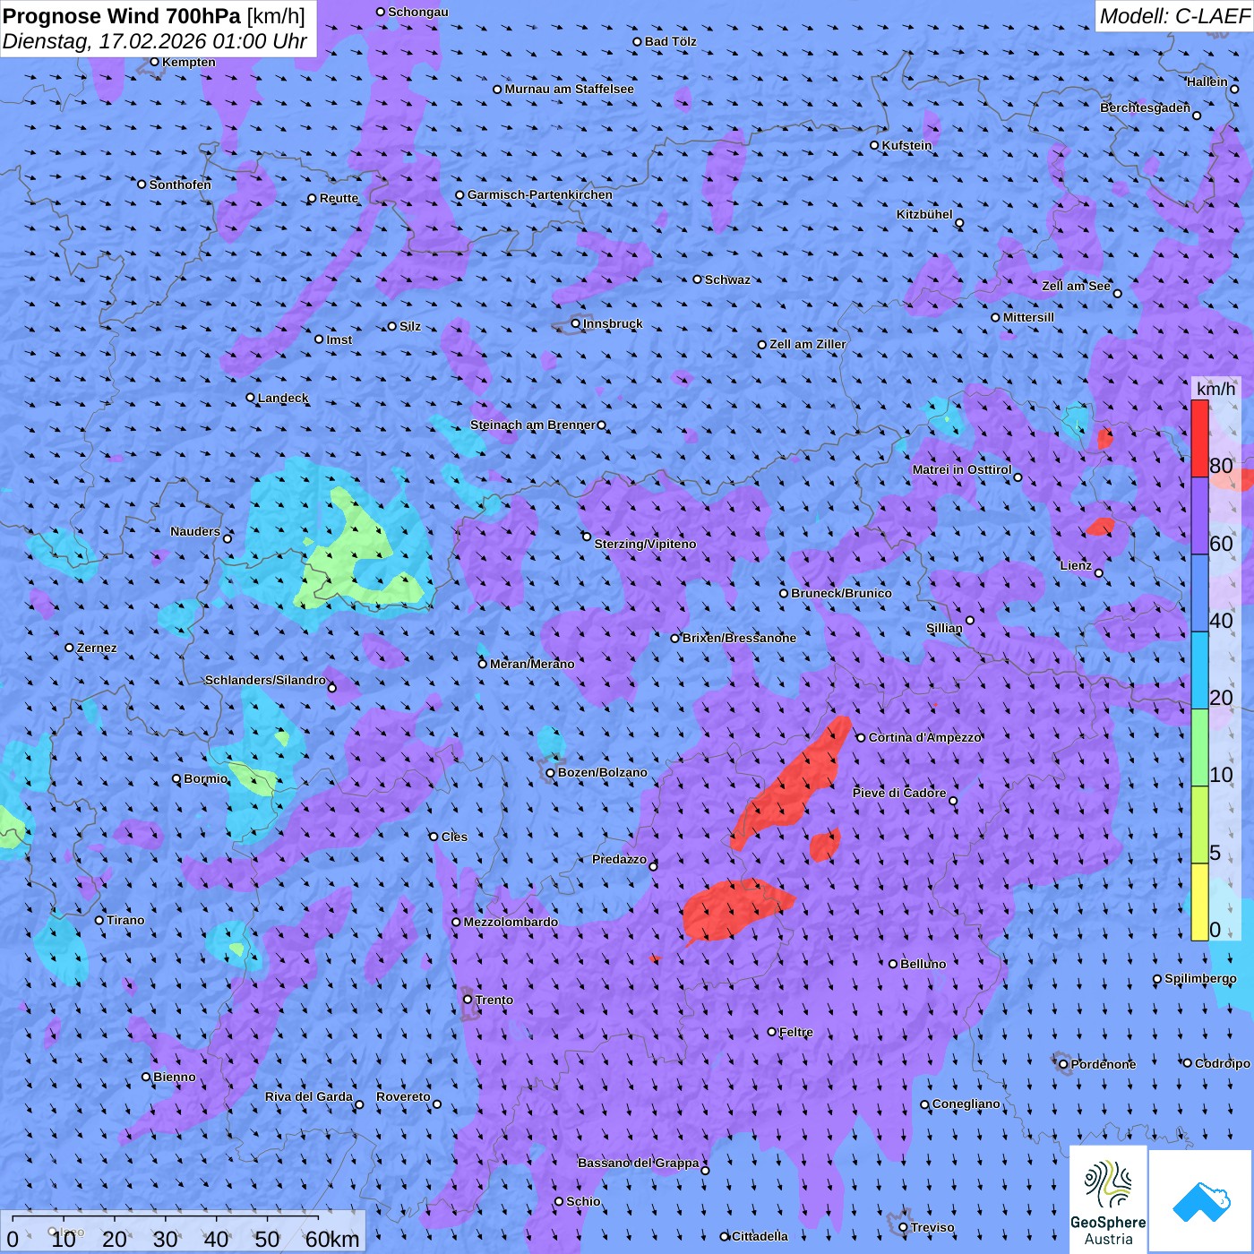Click the Spilimbergo marker

point(1157,979)
